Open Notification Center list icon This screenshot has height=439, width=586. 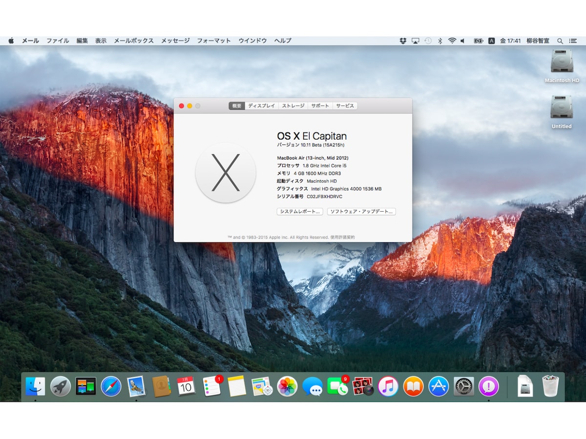(573, 41)
